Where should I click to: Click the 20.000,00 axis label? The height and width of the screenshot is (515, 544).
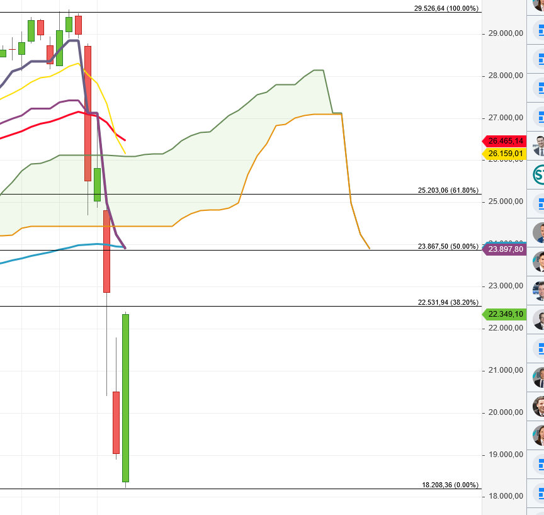click(506, 412)
